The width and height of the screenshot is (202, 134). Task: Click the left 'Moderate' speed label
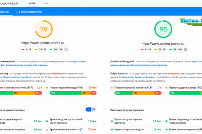coord(55,74)
